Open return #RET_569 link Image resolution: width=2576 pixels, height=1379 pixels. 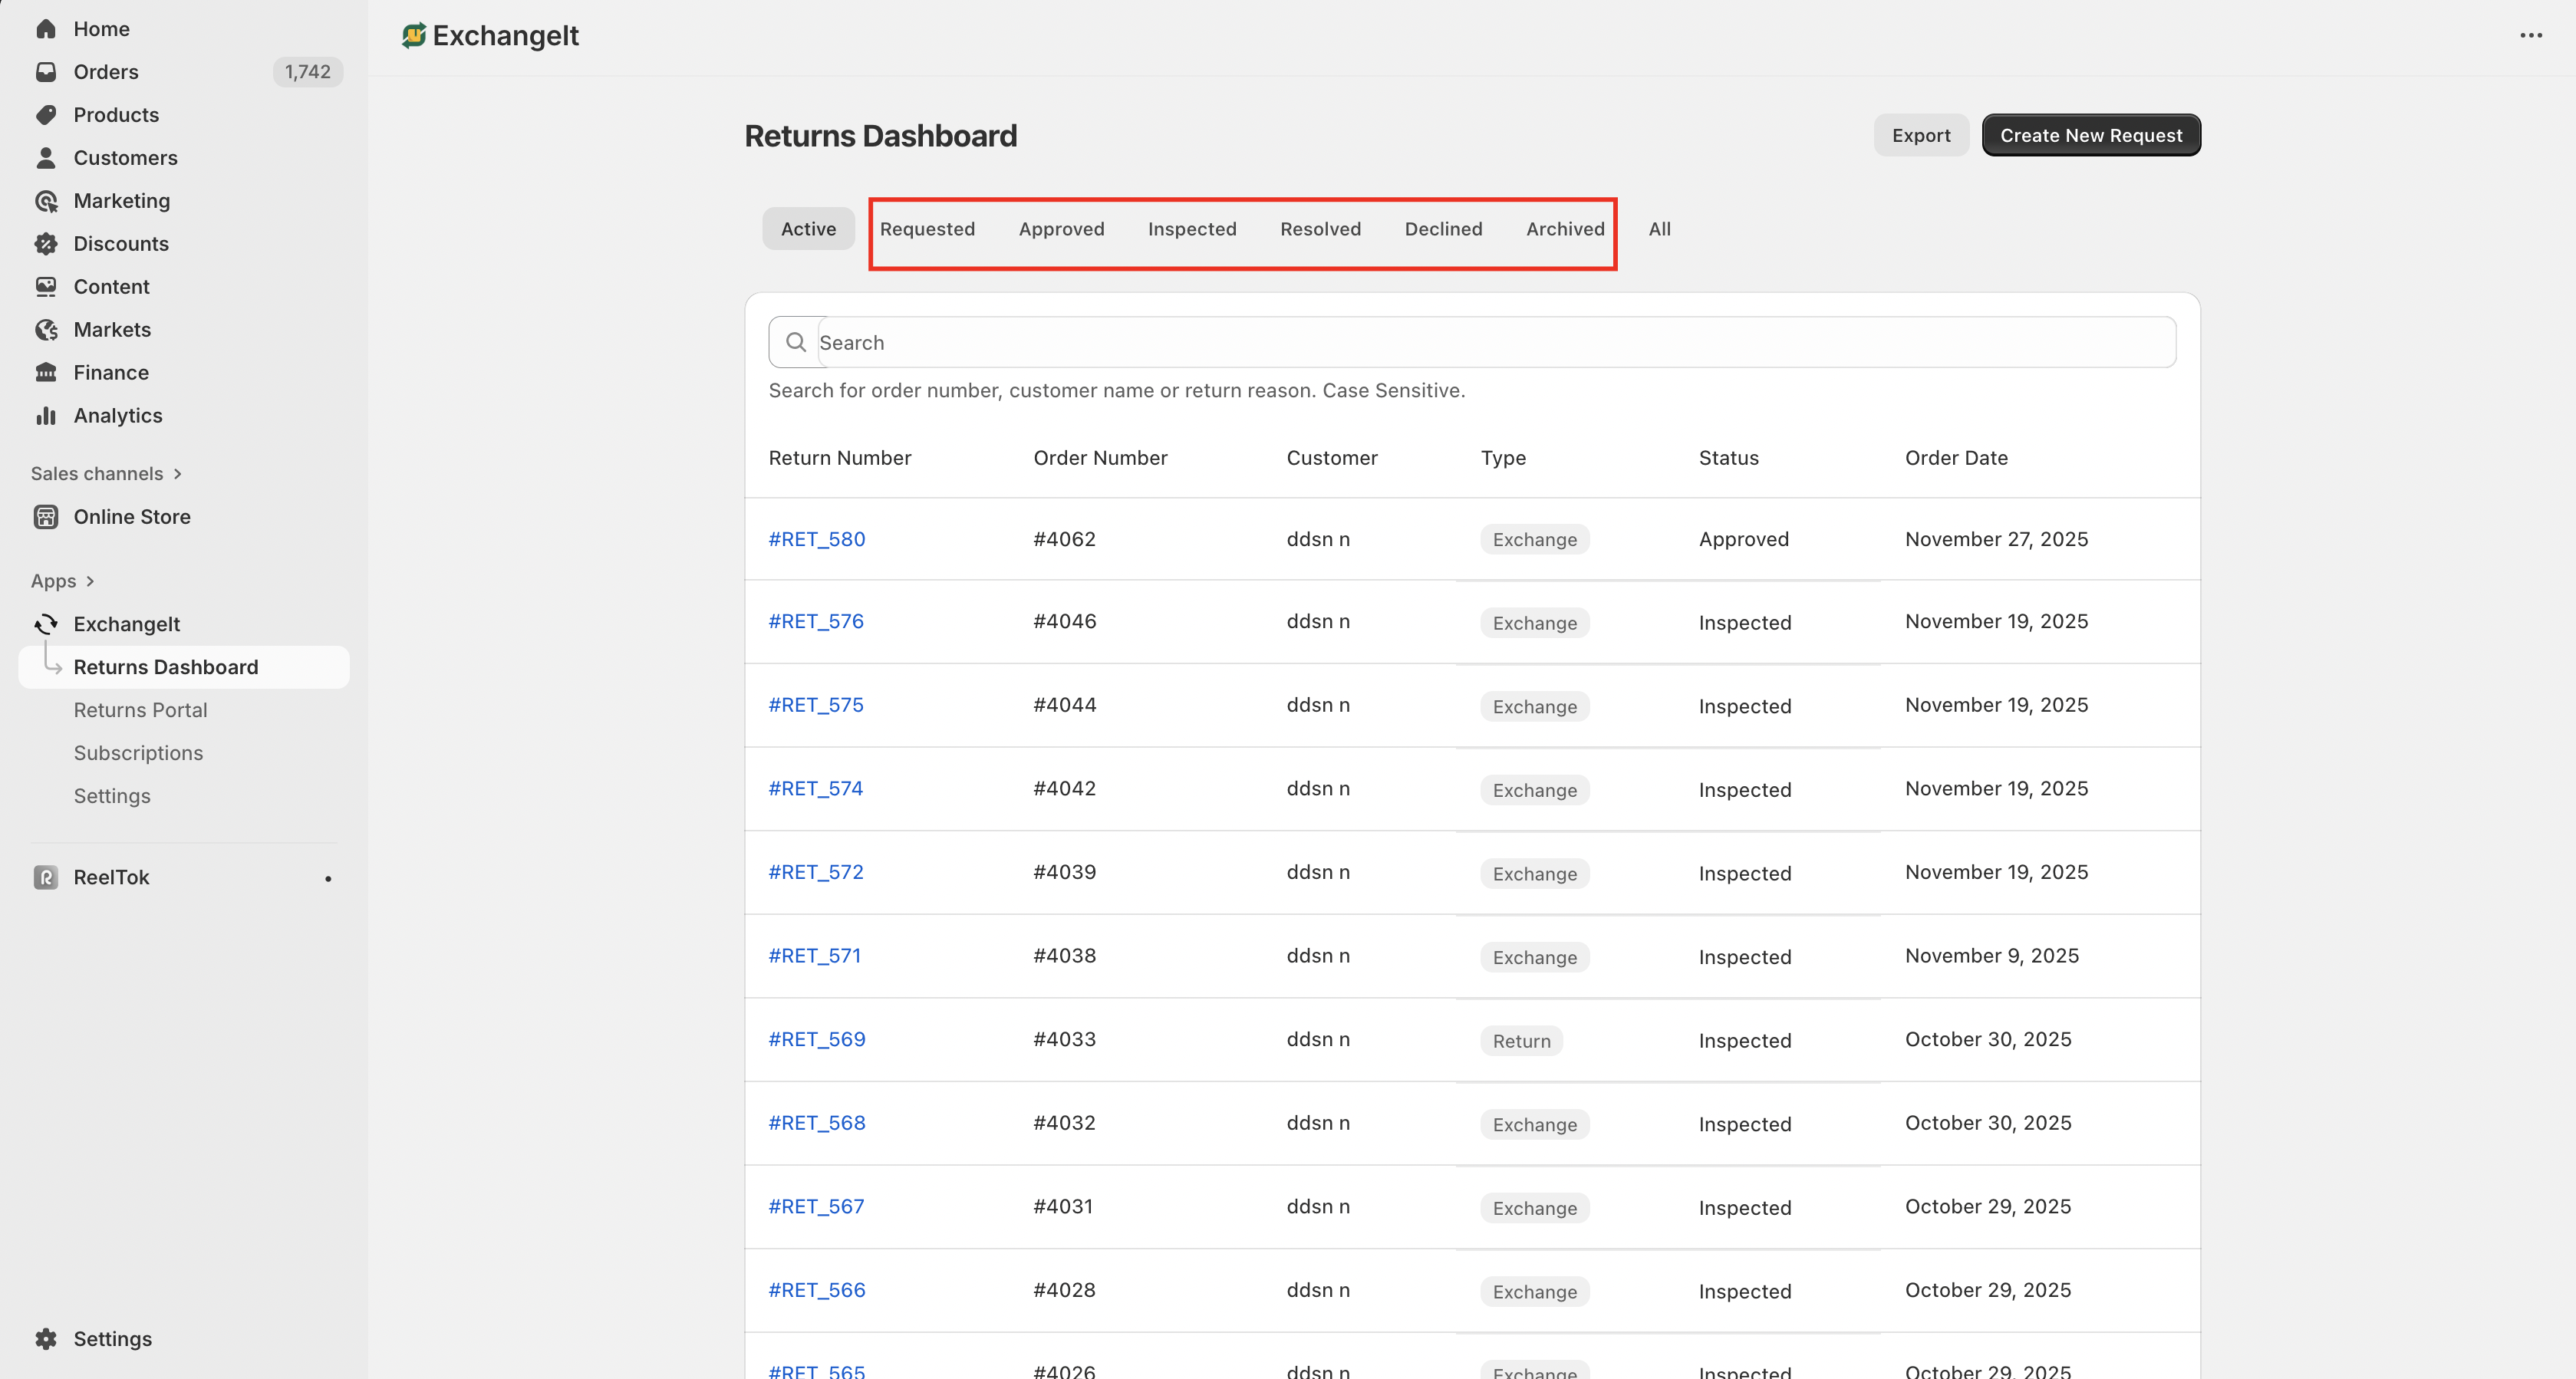(x=816, y=1039)
